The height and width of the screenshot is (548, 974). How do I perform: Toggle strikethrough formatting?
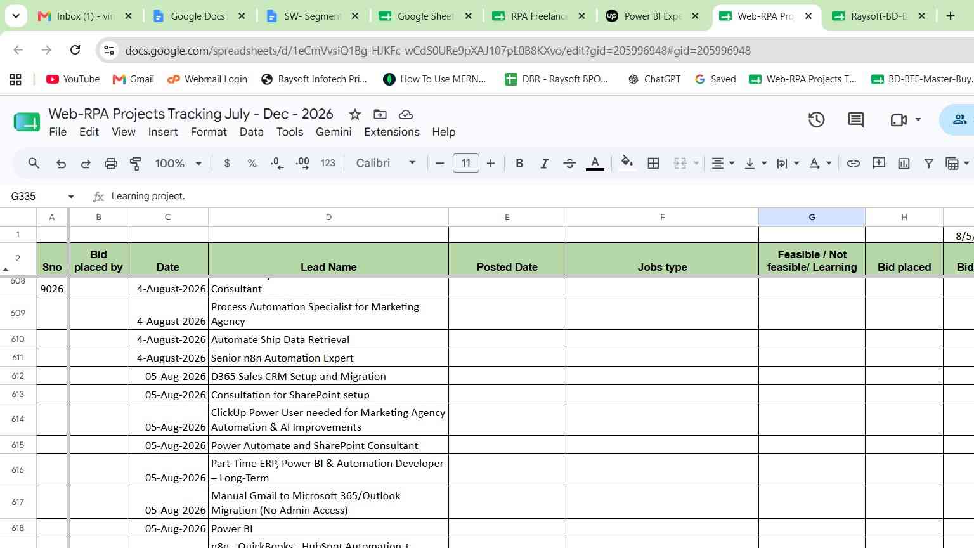click(569, 164)
